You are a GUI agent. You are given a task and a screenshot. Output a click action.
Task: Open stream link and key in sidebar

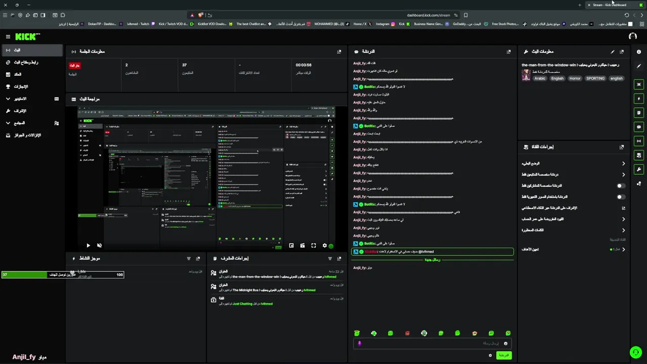click(x=32, y=63)
